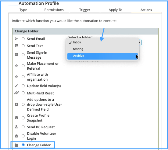
Task: Click the Multi-field Reset double pencil icon
Action: (x=16, y=93)
